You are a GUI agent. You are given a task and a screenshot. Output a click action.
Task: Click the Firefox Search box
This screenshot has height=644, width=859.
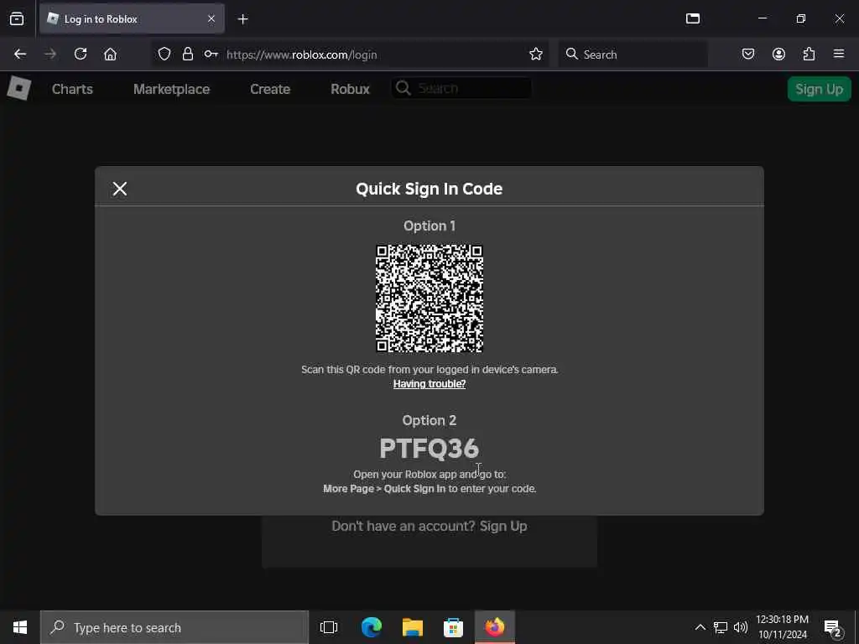(633, 55)
